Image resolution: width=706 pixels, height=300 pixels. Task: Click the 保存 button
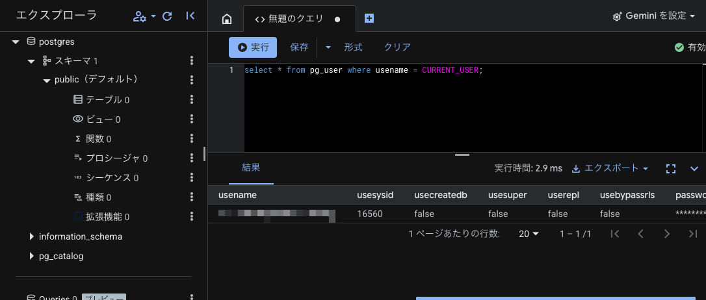click(299, 47)
